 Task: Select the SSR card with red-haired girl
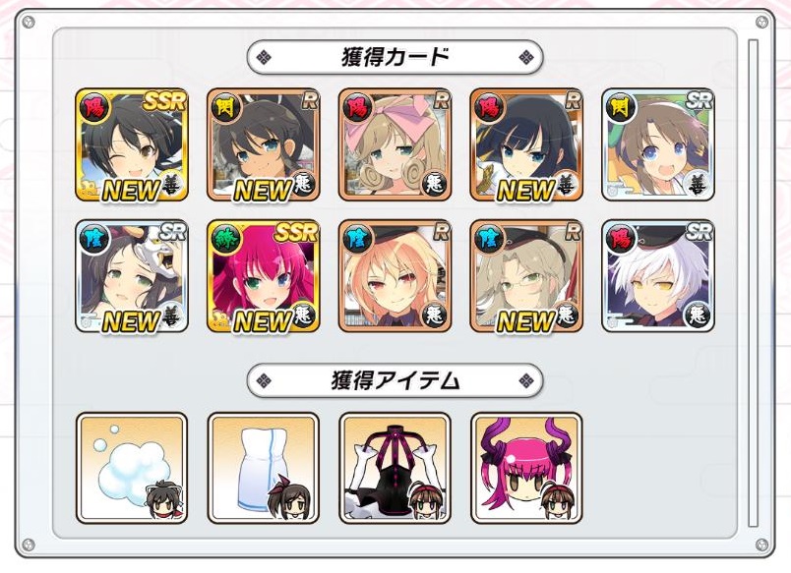click(264, 275)
